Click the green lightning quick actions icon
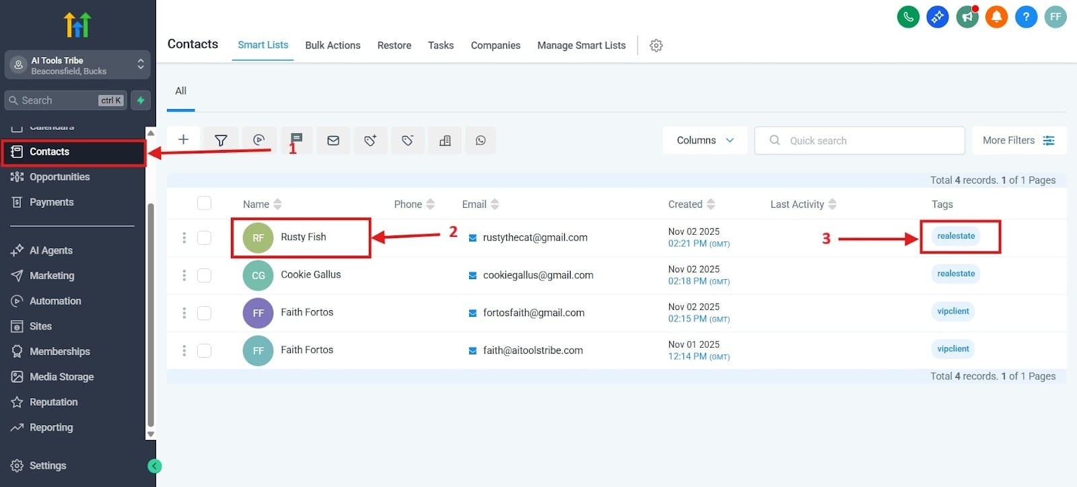This screenshot has width=1077, height=487. click(141, 100)
